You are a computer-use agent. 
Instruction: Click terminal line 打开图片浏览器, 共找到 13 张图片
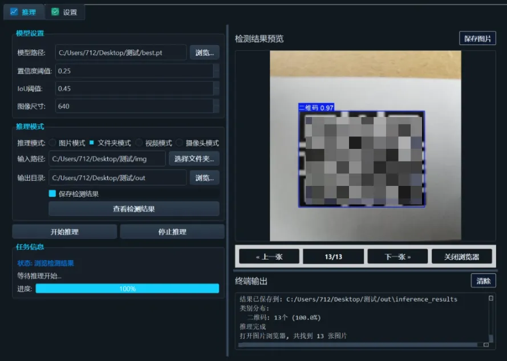(293, 336)
